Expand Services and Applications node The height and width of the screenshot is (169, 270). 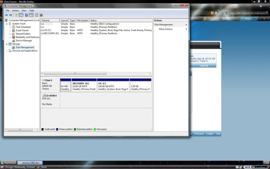(x=7, y=51)
